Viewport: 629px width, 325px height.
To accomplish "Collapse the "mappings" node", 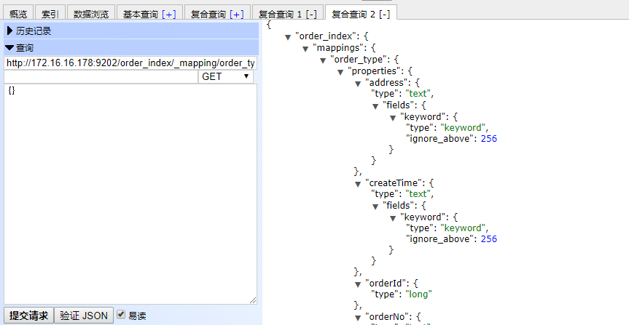I will (x=305, y=49).
